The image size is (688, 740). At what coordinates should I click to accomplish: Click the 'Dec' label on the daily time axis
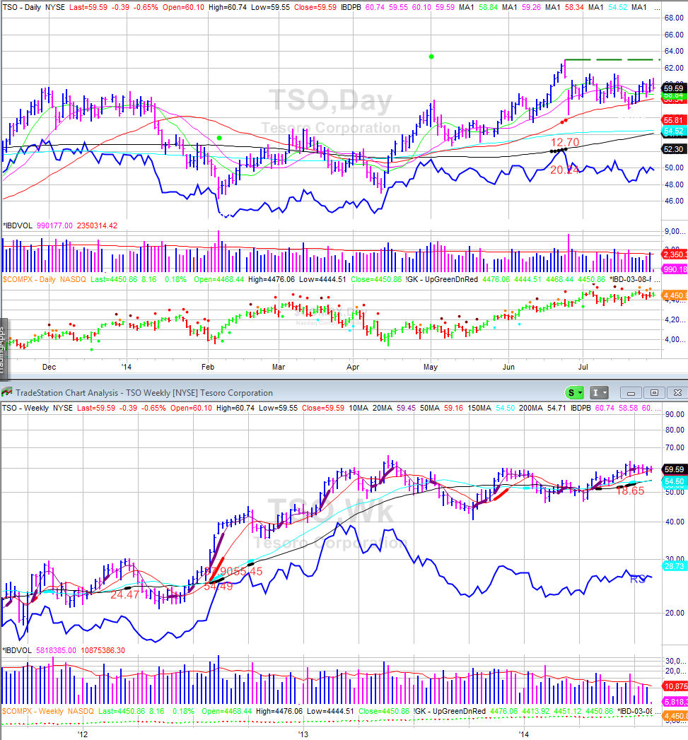(49, 367)
